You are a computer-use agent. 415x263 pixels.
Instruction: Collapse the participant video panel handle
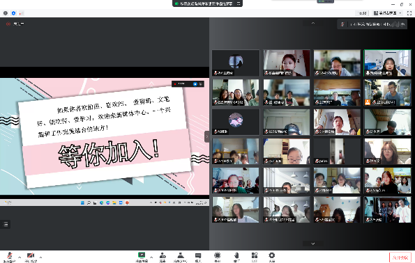click(207, 136)
